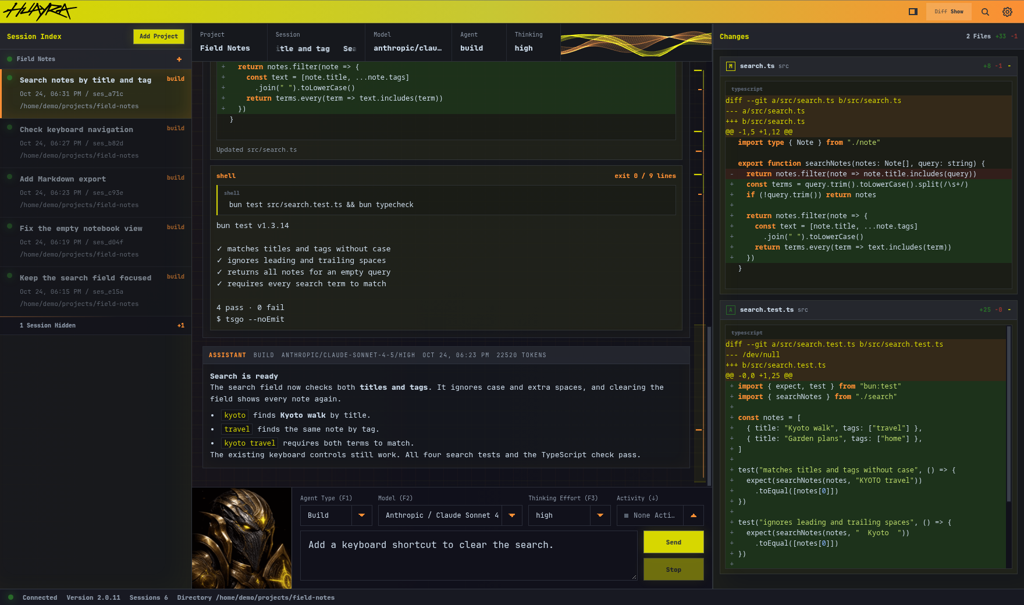Click the exit 0 / 9 lines label
The width and height of the screenshot is (1024, 605).
645,176
